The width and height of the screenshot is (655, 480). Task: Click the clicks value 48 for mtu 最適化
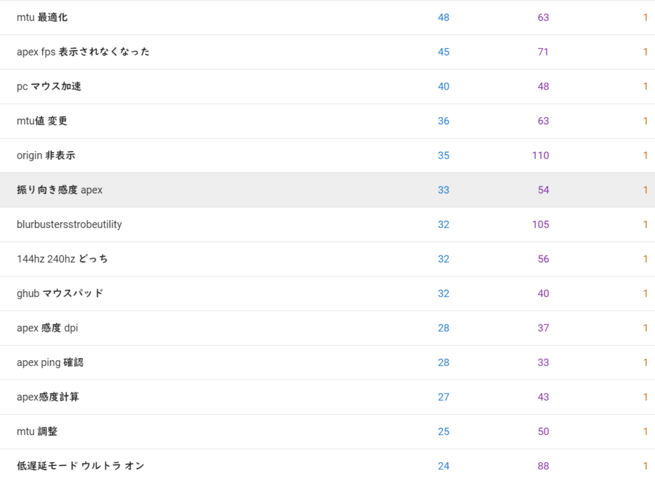(443, 17)
